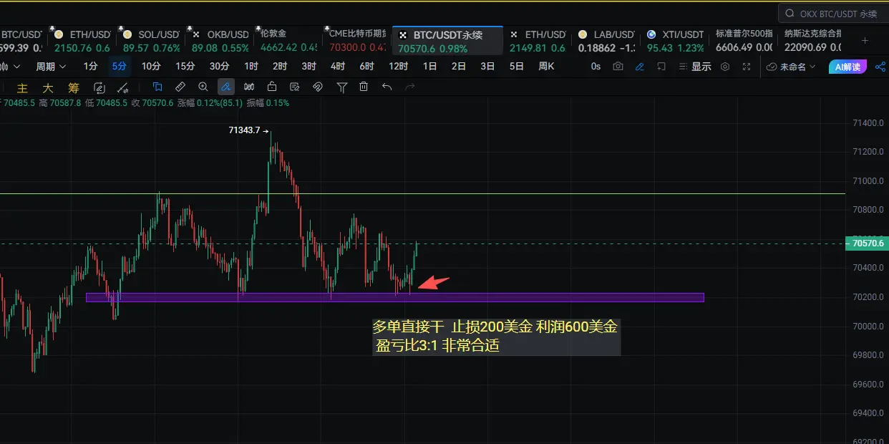Image resolution: width=889 pixels, height=444 pixels.
Task: Undo the last drawing action
Action: tap(387, 87)
